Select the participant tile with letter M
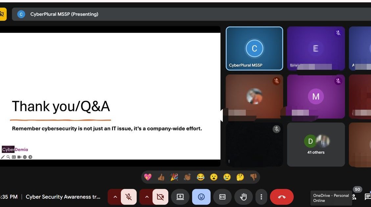Viewport: 371px width, 207px height. pyautogui.click(x=316, y=97)
